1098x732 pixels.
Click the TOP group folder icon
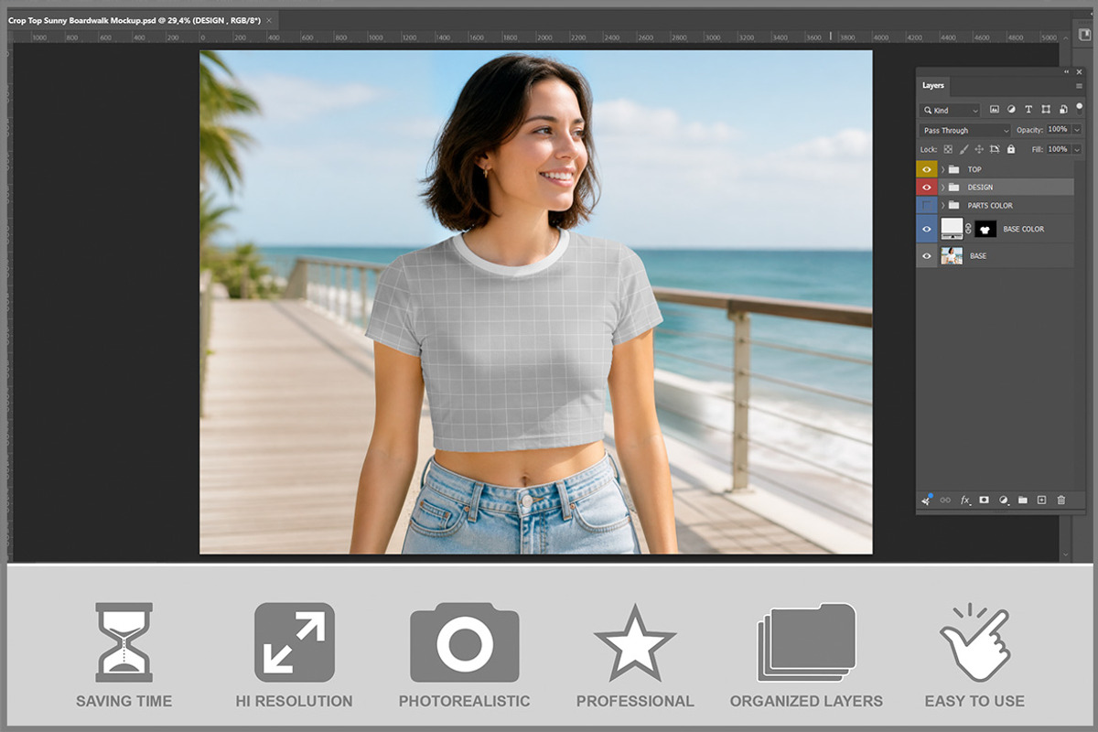953,169
